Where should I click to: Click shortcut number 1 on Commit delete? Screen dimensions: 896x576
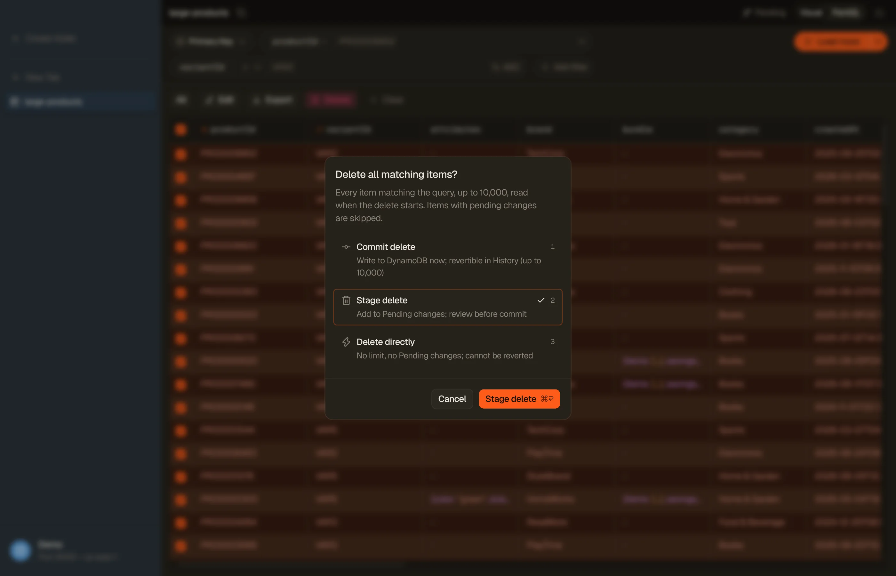coord(552,246)
